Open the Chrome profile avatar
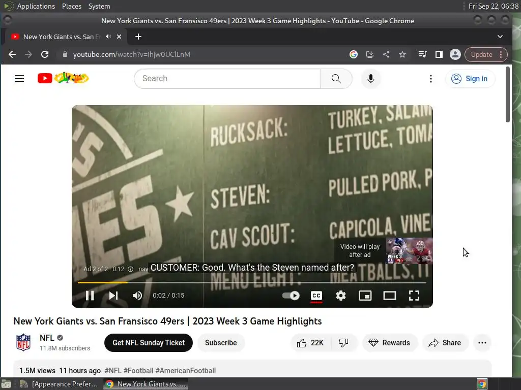This screenshot has width=521, height=390. 455,54
